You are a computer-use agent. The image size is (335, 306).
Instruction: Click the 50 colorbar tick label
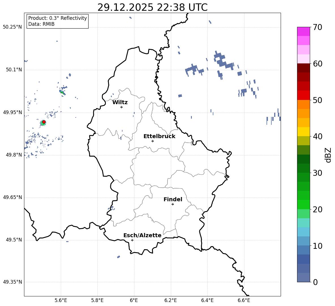tap(317, 100)
